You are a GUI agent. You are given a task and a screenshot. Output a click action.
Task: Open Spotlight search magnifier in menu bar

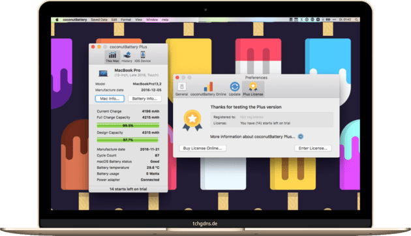coord(356,20)
